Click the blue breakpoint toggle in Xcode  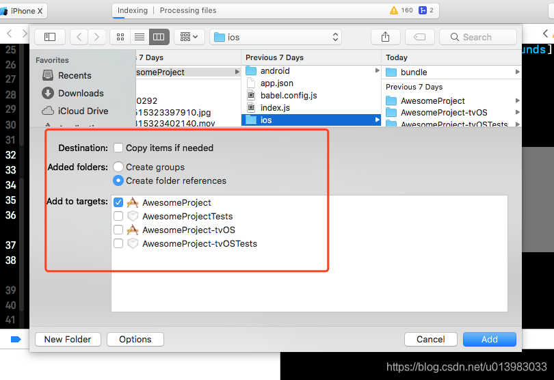coord(16,340)
